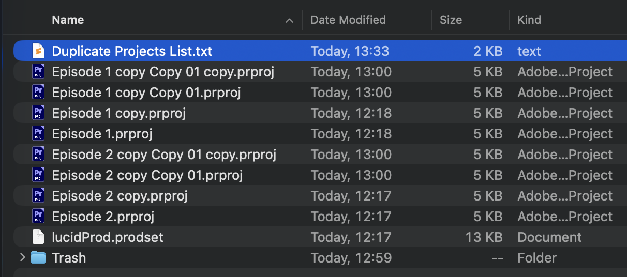Click 5 KB size of Episode 2 copy Copy 01.prproj

click(488, 175)
